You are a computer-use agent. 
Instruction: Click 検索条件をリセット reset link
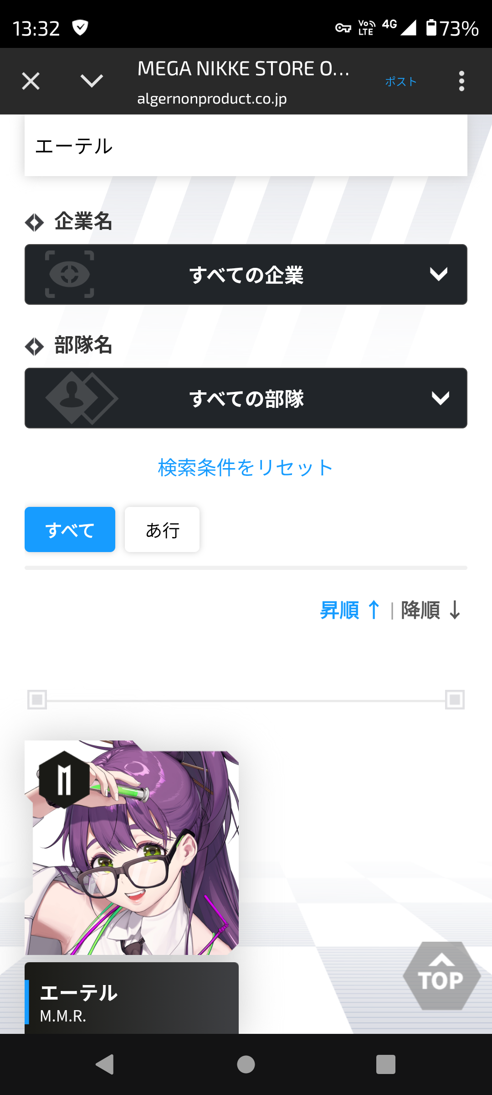(246, 468)
